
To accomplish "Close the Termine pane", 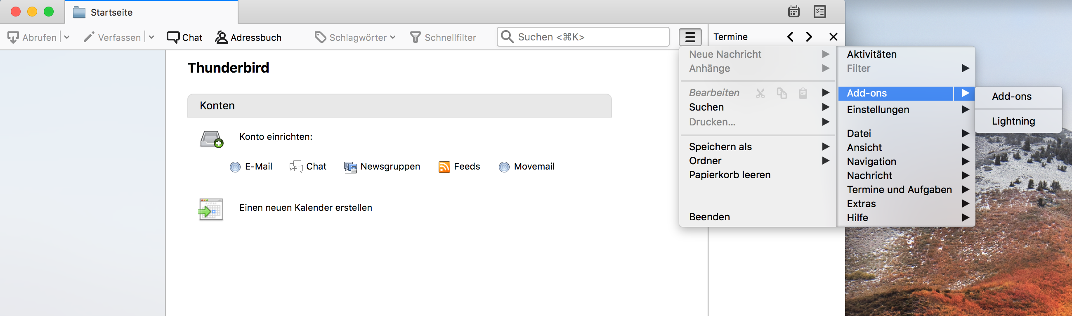I will point(833,37).
